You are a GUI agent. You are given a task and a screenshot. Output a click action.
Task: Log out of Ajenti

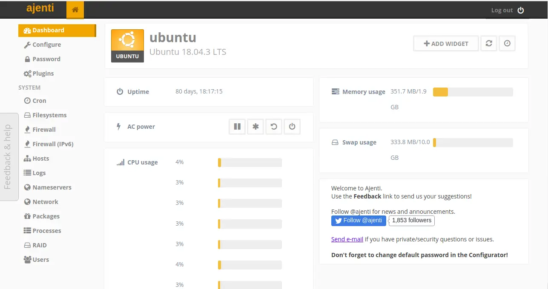(507, 10)
